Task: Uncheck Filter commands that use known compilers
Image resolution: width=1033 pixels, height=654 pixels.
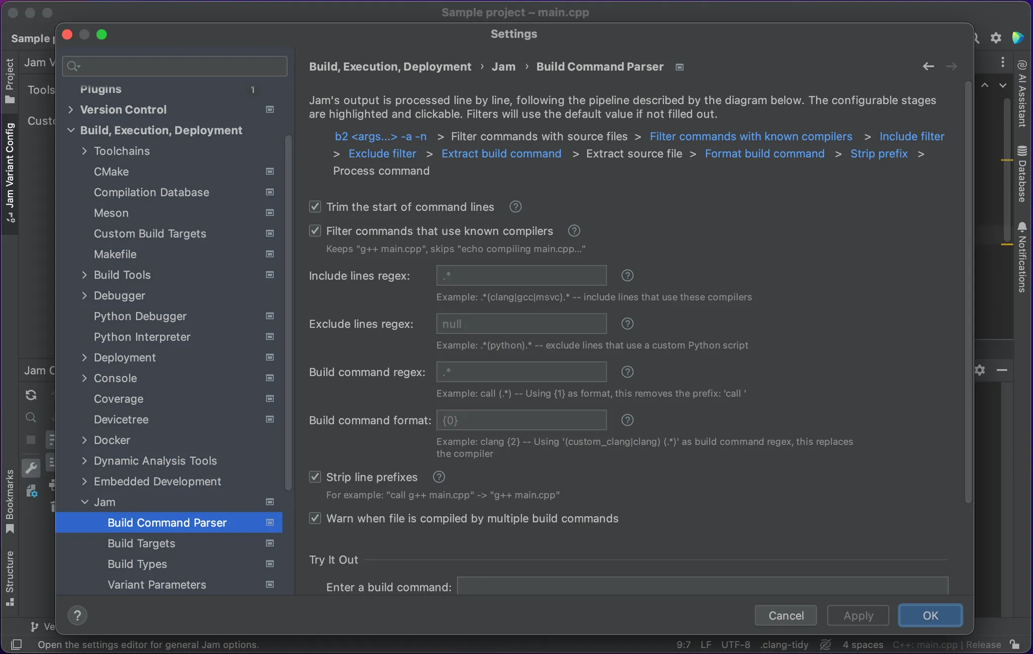Action: 315,231
